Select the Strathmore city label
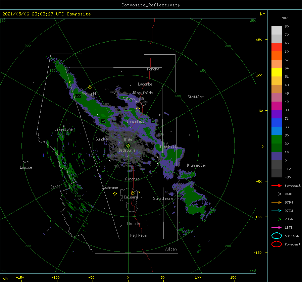This screenshot has height=282, width=302. [163, 199]
